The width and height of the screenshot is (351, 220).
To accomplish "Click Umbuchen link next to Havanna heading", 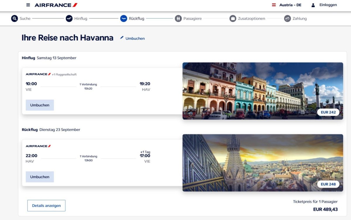I will tap(135, 38).
